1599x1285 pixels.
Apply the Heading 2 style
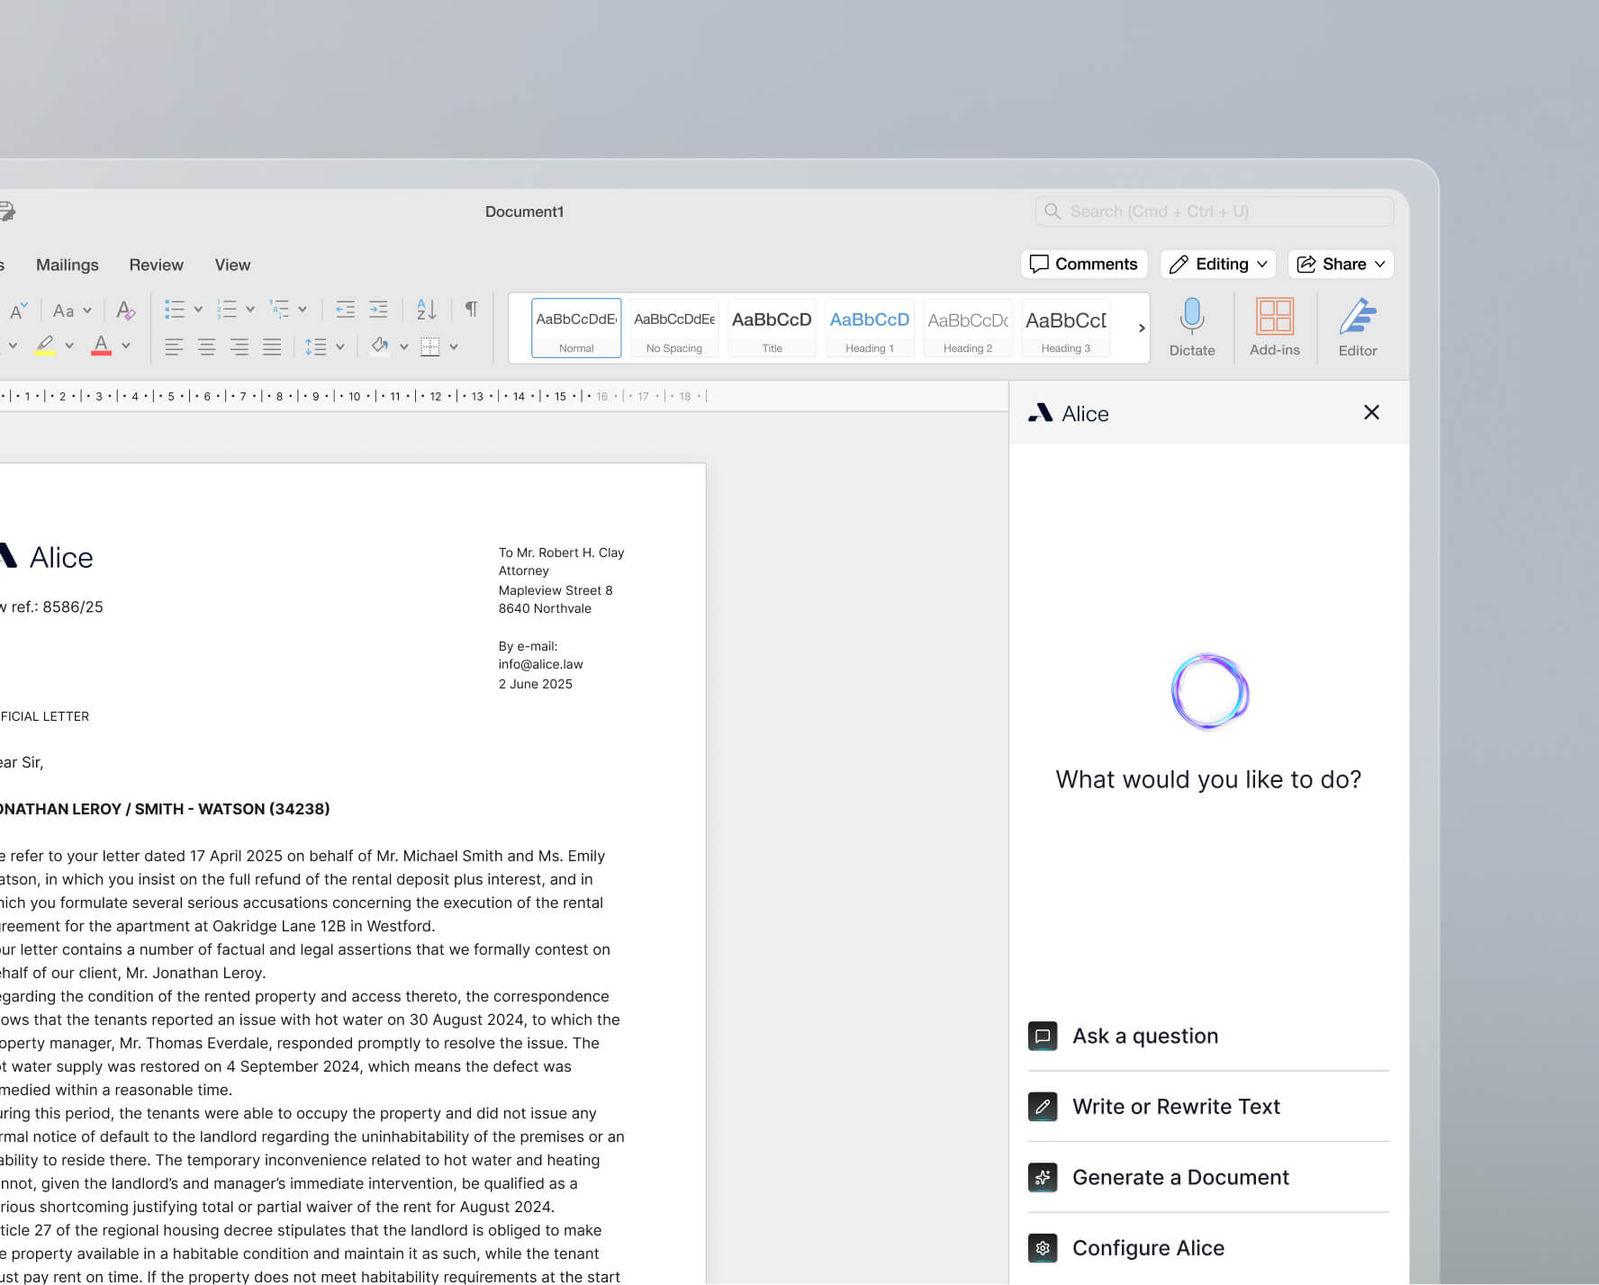pos(968,328)
